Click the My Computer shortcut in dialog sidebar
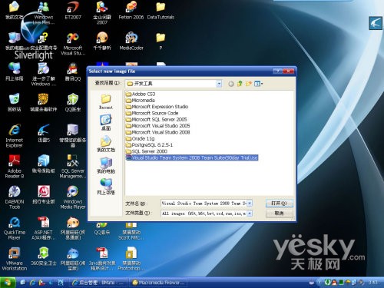384x288 pixels. click(106, 165)
